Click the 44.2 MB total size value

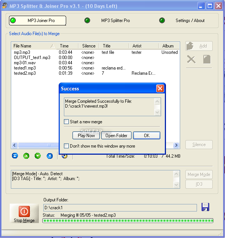click(x=173, y=156)
